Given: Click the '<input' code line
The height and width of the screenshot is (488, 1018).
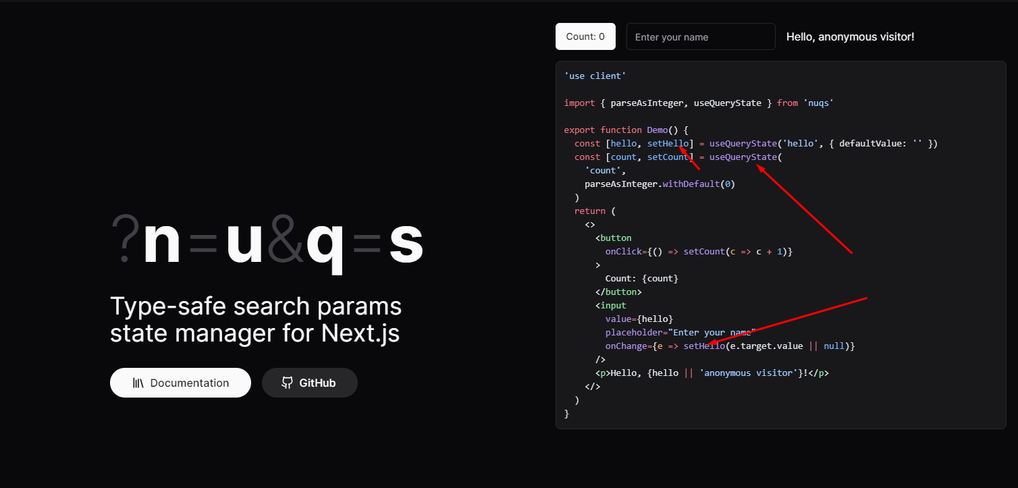Looking at the screenshot, I should 611,305.
